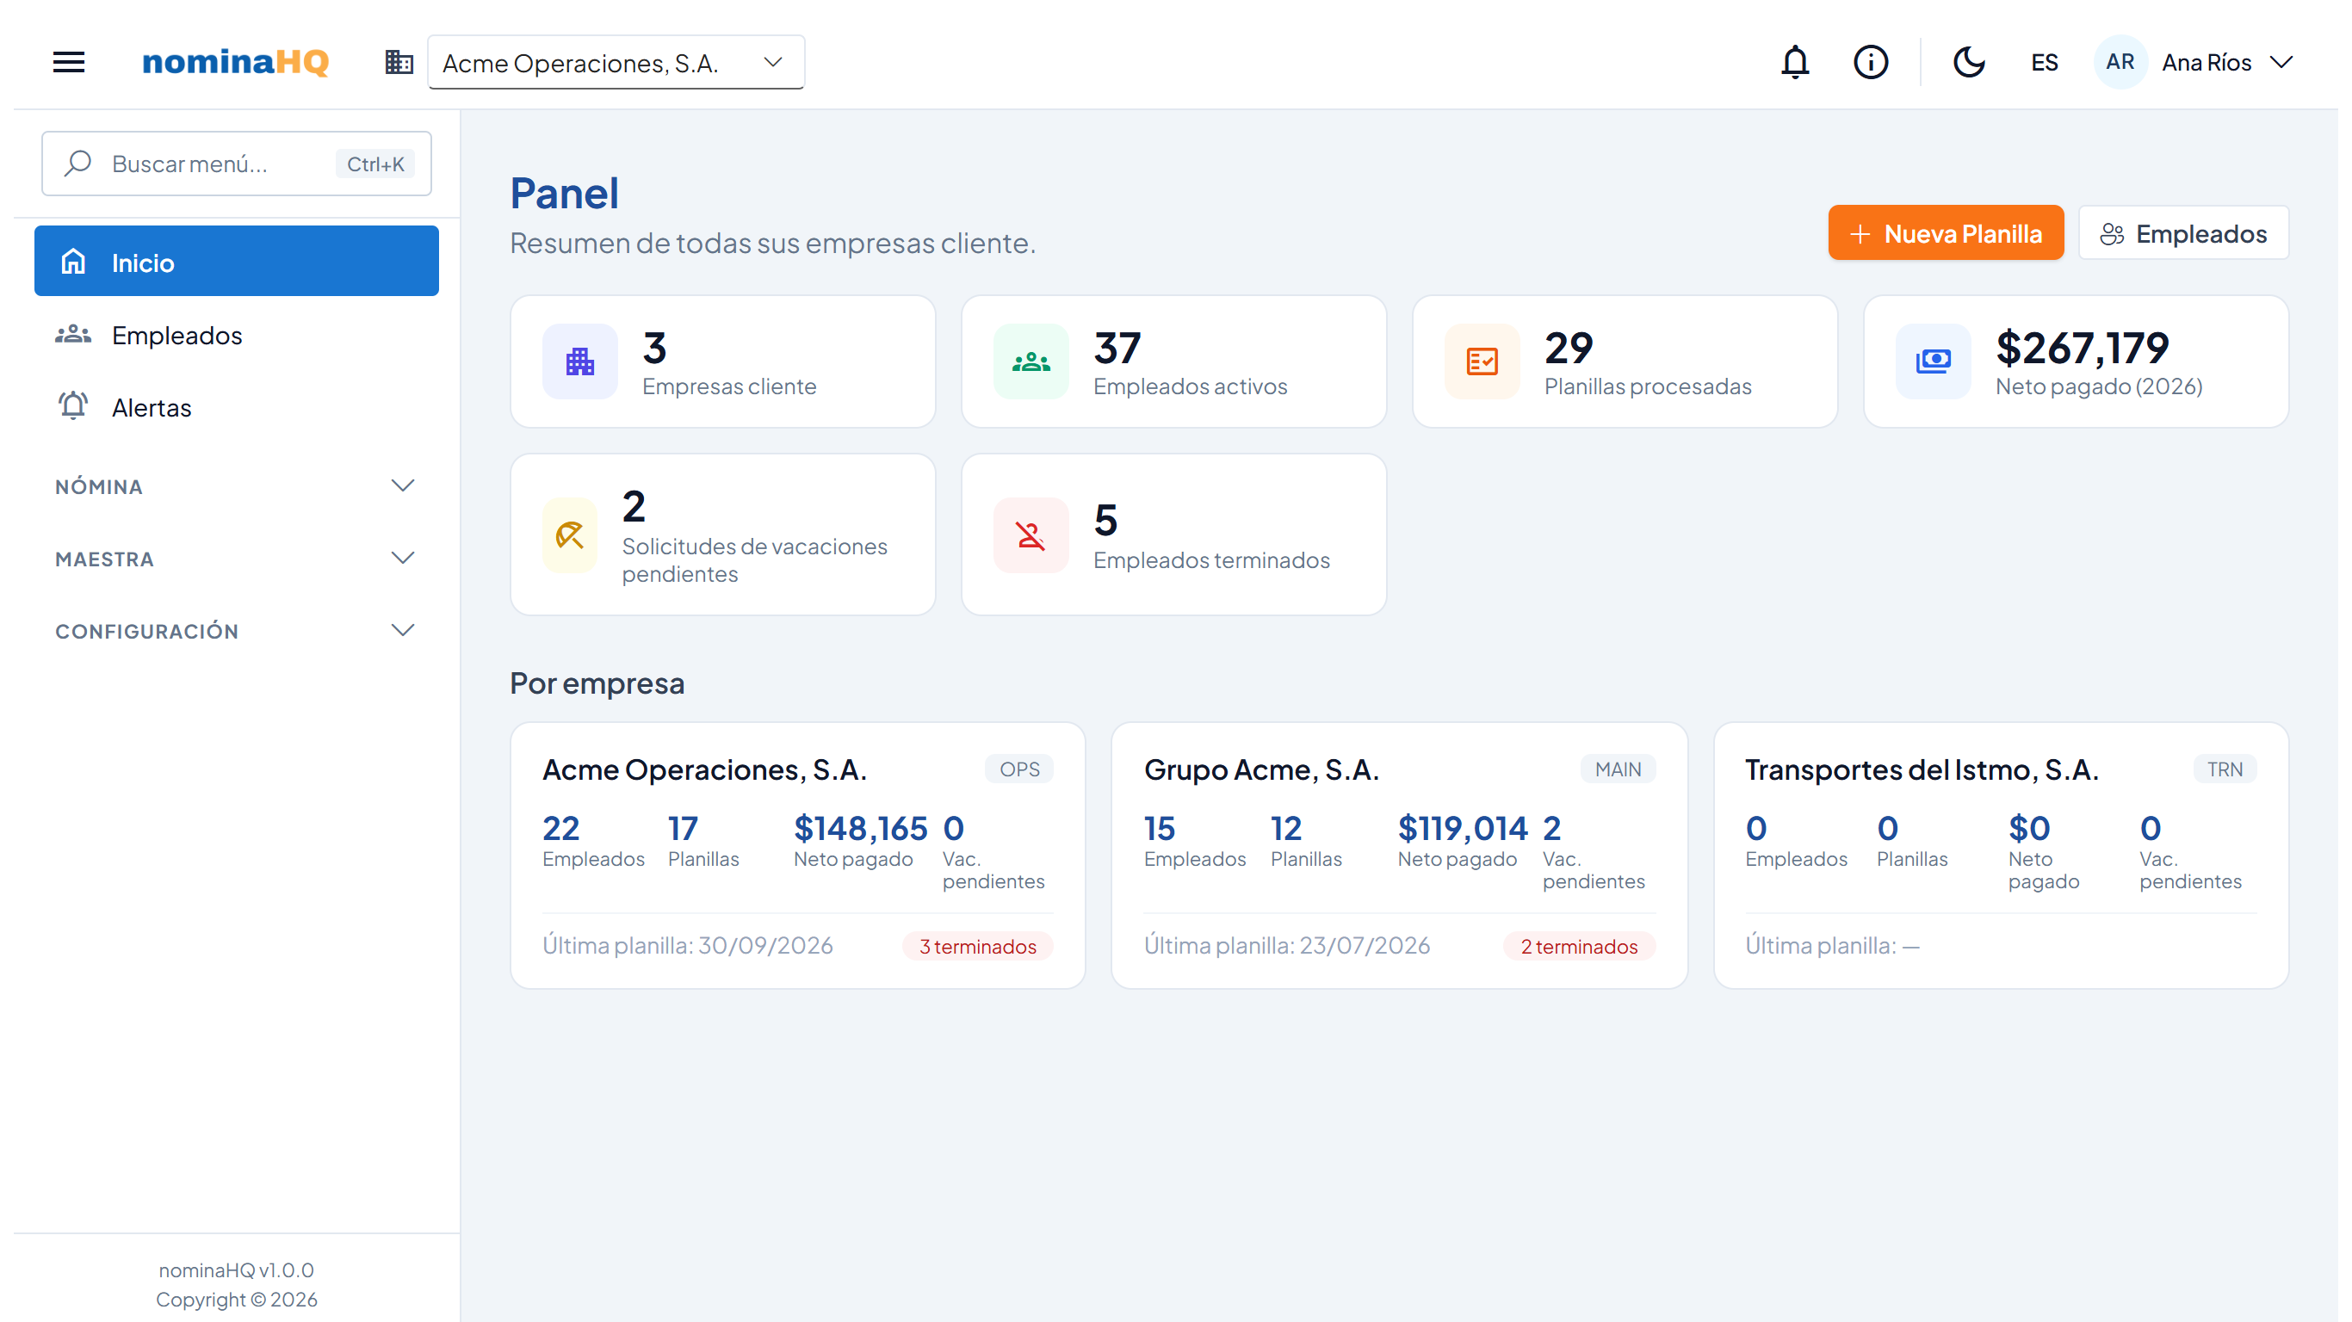Click the $148,165 Neto pagado value

click(860, 828)
